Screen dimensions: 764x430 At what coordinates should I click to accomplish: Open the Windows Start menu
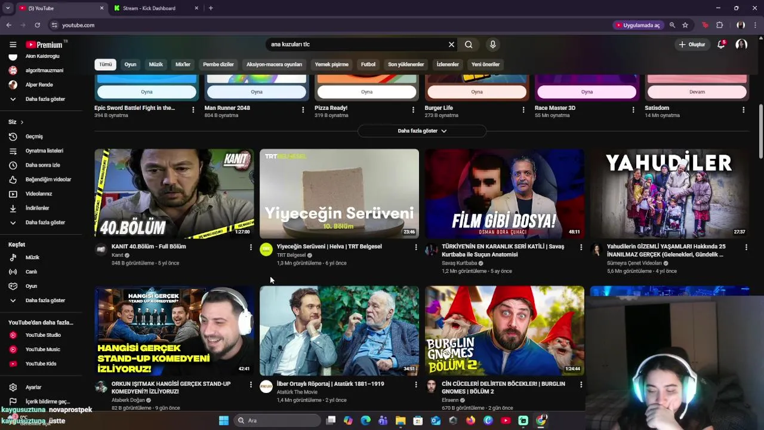click(224, 420)
